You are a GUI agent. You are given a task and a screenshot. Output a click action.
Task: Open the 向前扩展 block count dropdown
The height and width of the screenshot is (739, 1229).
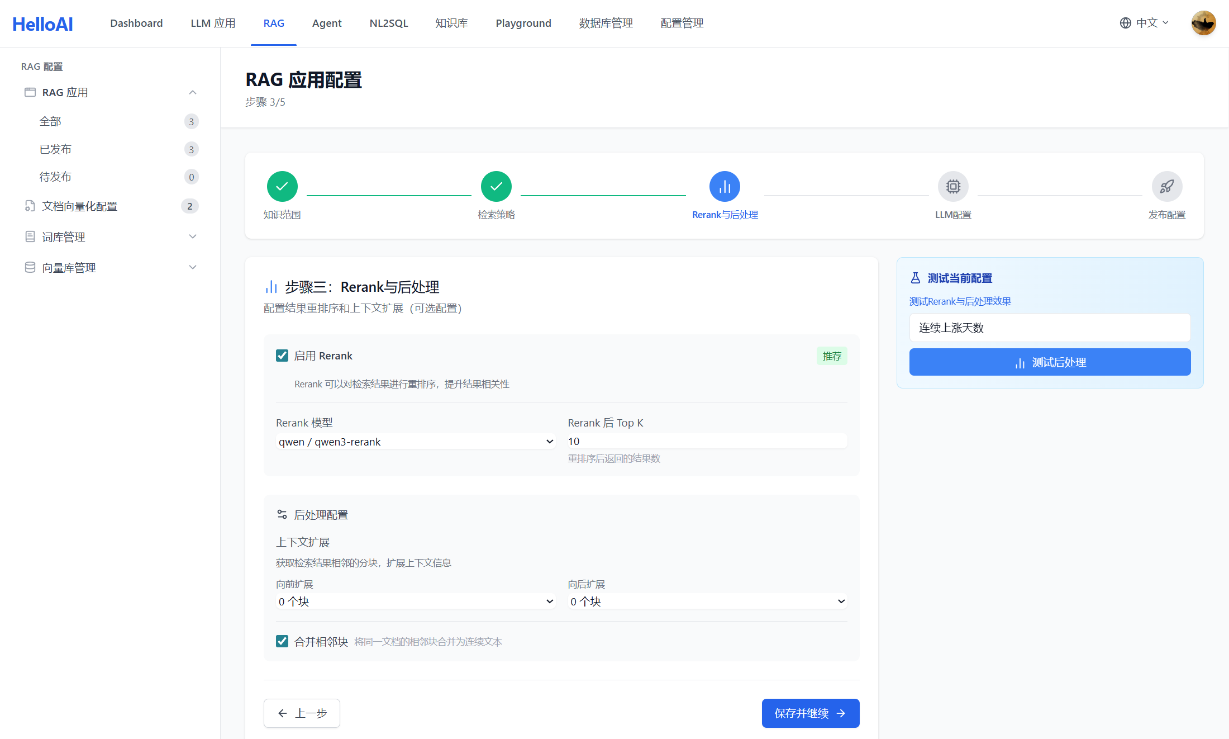coord(416,601)
